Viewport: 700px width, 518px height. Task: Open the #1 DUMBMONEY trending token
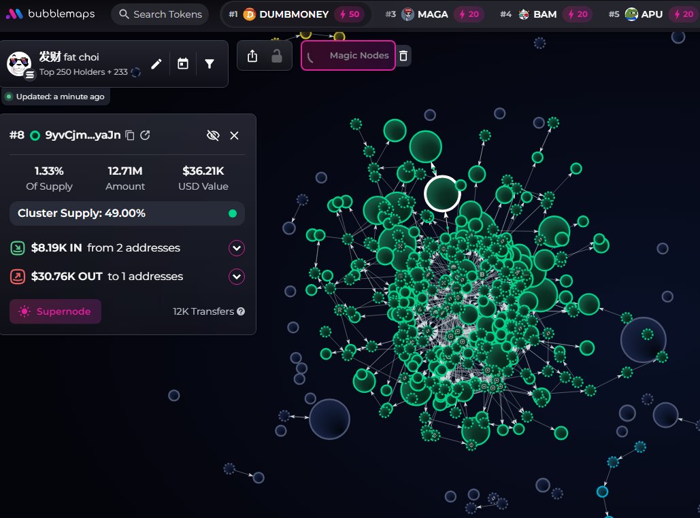pos(295,14)
